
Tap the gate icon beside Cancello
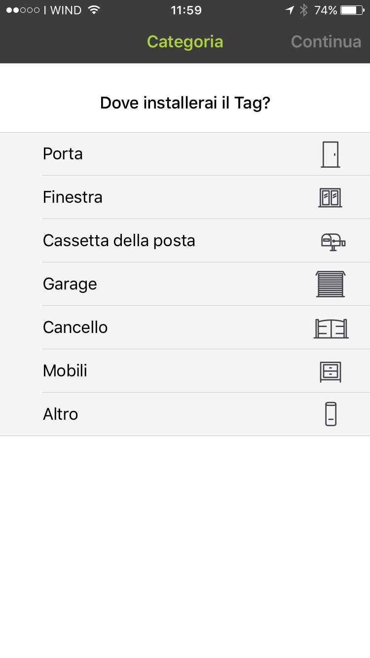coord(331,328)
